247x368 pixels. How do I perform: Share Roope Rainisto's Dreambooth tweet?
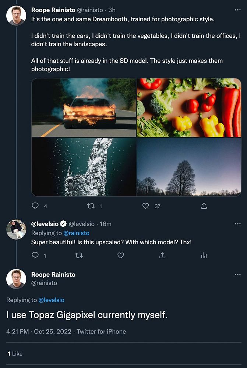(x=204, y=206)
